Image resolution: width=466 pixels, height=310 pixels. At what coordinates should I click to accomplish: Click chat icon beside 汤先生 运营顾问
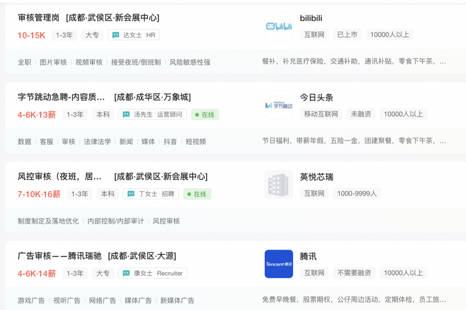coord(126,114)
